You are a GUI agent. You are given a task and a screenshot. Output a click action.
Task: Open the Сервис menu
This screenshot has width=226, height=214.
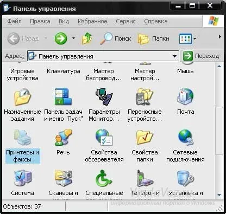coord(125,21)
